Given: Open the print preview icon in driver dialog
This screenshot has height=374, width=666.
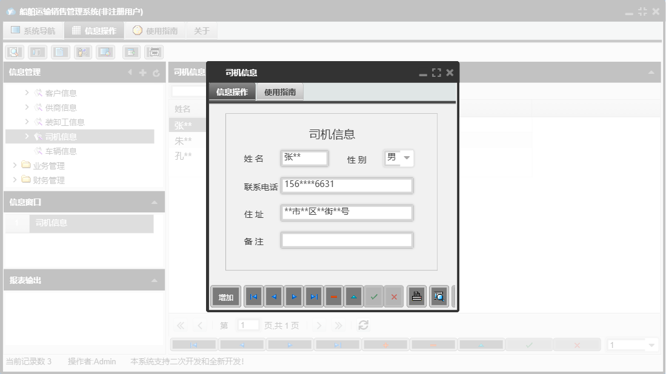Looking at the screenshot, I should [x=438, y=296].
